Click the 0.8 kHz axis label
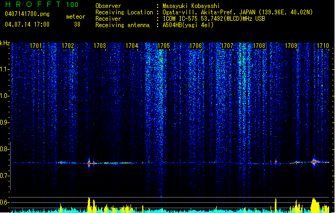This screenshot has width=335, height=213. pos(5,149)
